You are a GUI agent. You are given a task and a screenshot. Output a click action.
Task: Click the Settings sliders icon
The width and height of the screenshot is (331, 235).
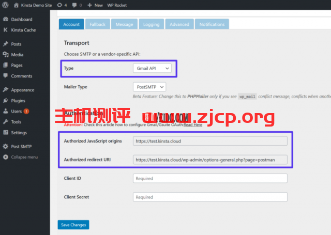click(x=6, y=132)
